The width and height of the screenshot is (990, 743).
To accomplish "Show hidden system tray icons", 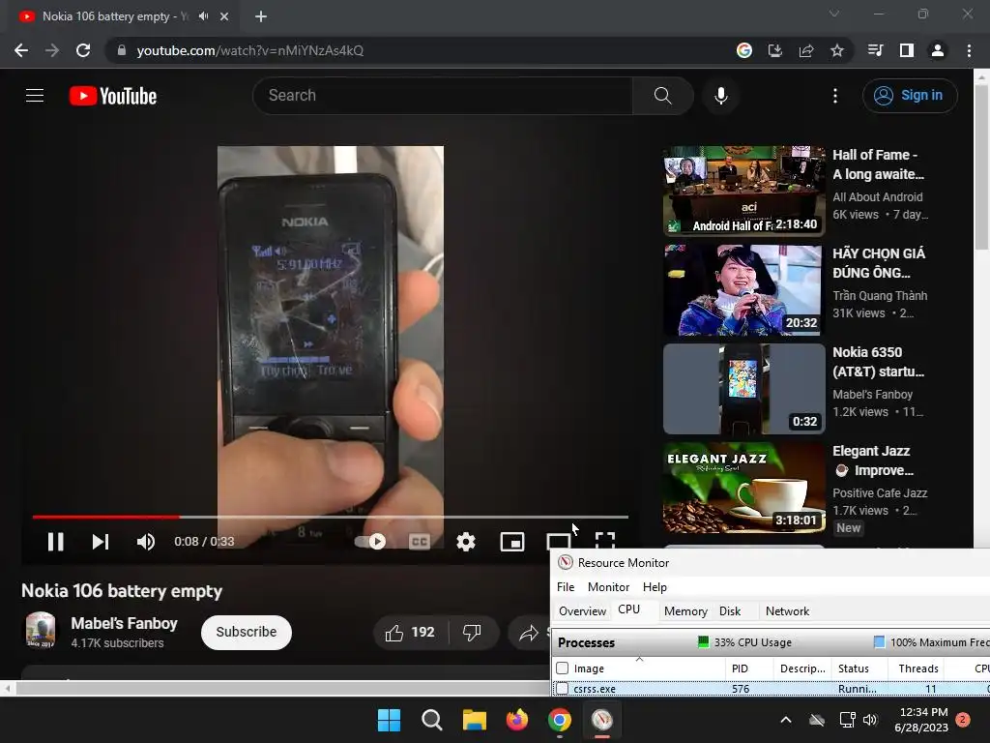I will 786,720.
